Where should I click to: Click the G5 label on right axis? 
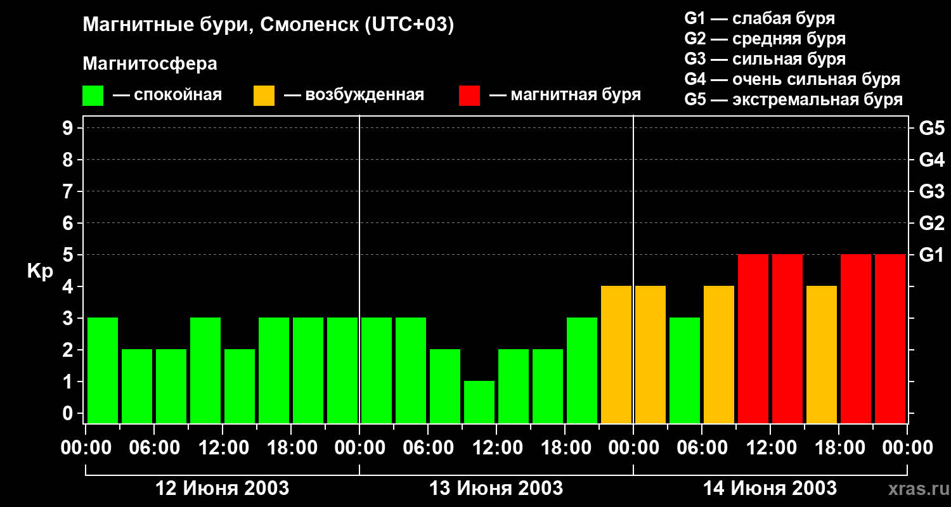point(931,128)
